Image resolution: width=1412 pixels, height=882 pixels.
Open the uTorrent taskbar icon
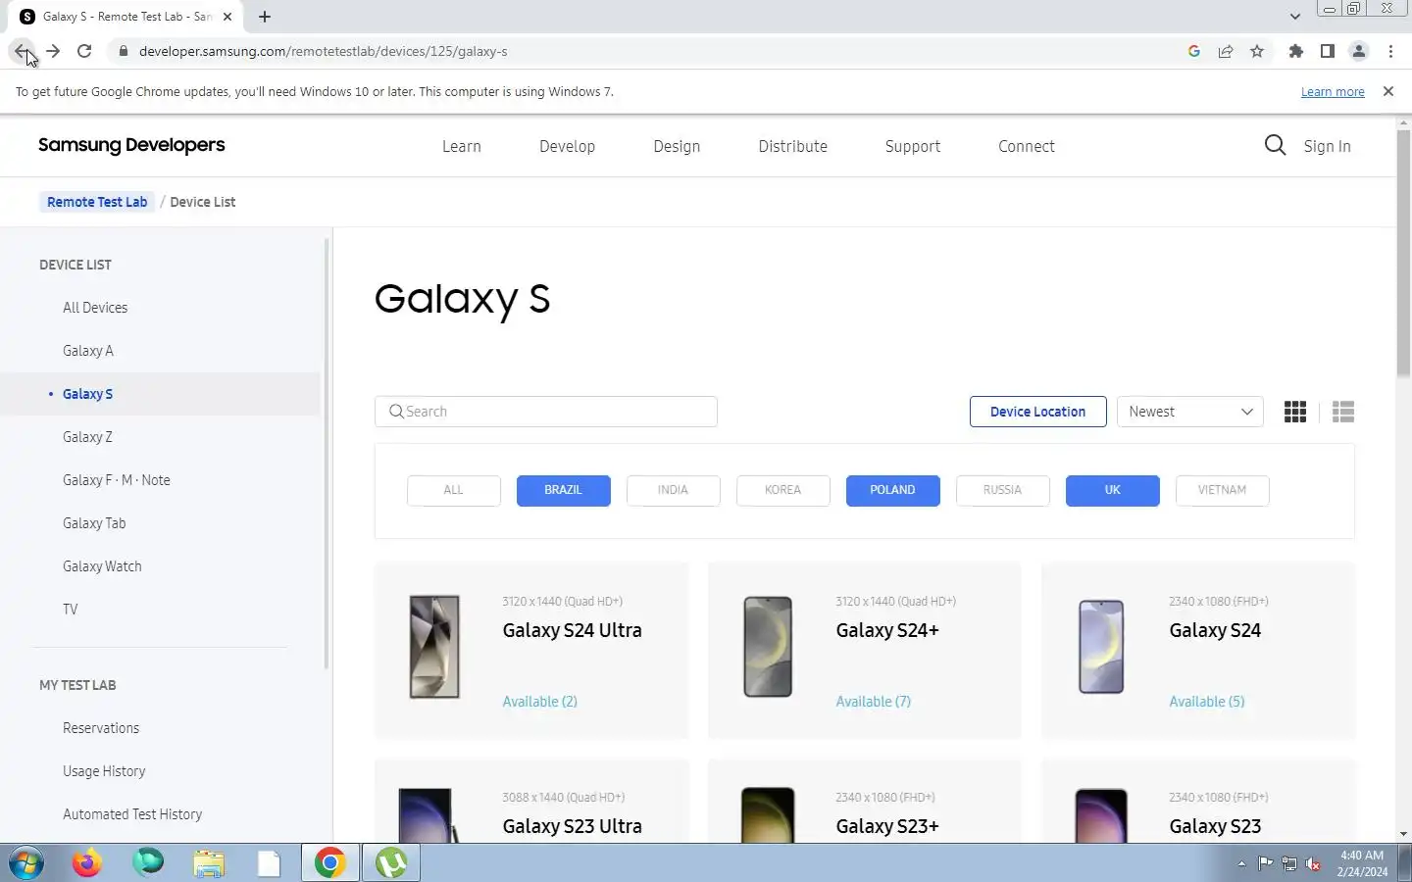(x=391, y=863)
